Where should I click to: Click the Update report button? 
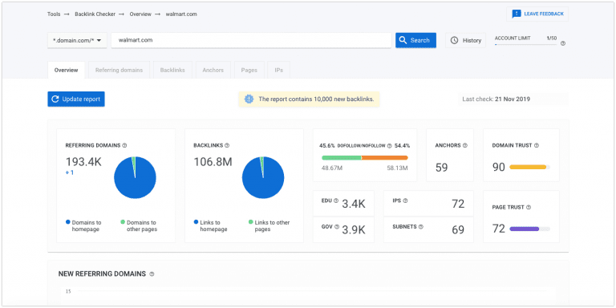point(76,99)
